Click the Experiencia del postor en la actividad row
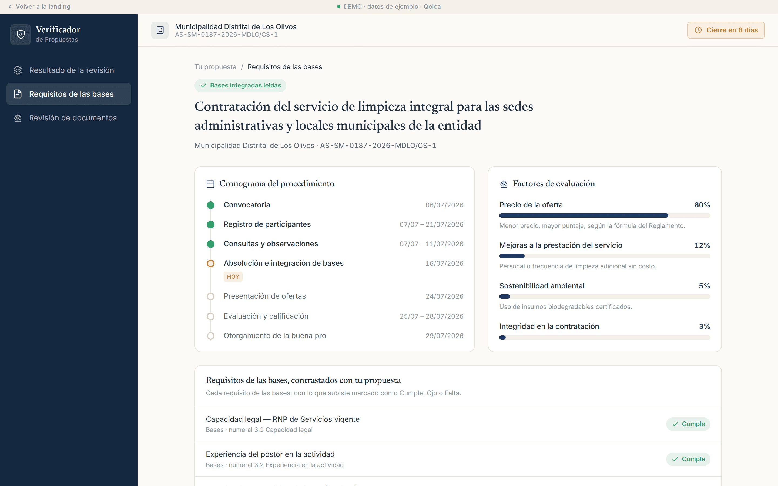Screen dimensions: 778x486 (x=458, y=459)
